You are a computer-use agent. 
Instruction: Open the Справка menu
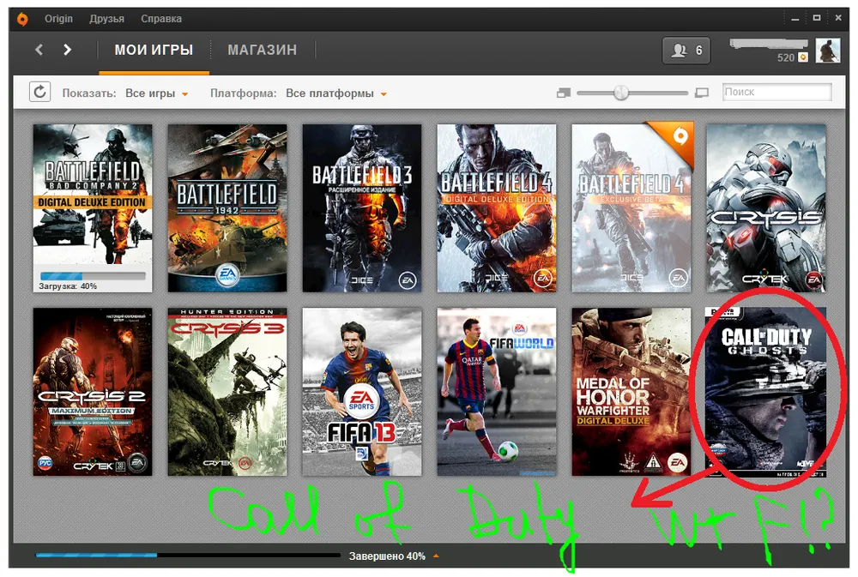pyautogui.click(x=161, y=19)
